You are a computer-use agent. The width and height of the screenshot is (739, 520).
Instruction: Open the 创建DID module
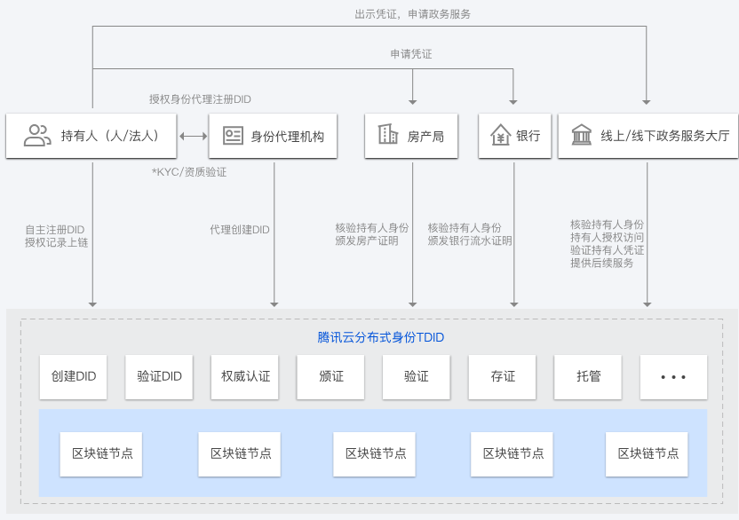click(73, 376)
